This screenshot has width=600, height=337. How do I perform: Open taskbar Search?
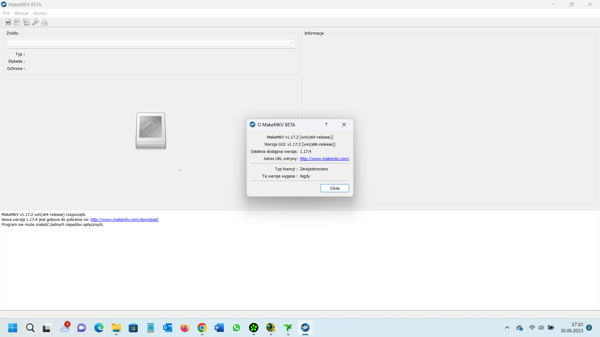click(x=30, y=328)
